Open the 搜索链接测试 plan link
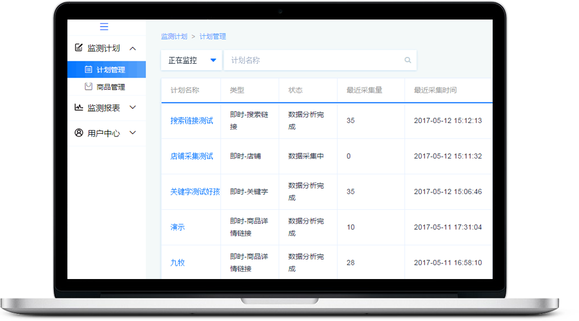This screenshot has width=579, height=321. click(x=192, y=121)
